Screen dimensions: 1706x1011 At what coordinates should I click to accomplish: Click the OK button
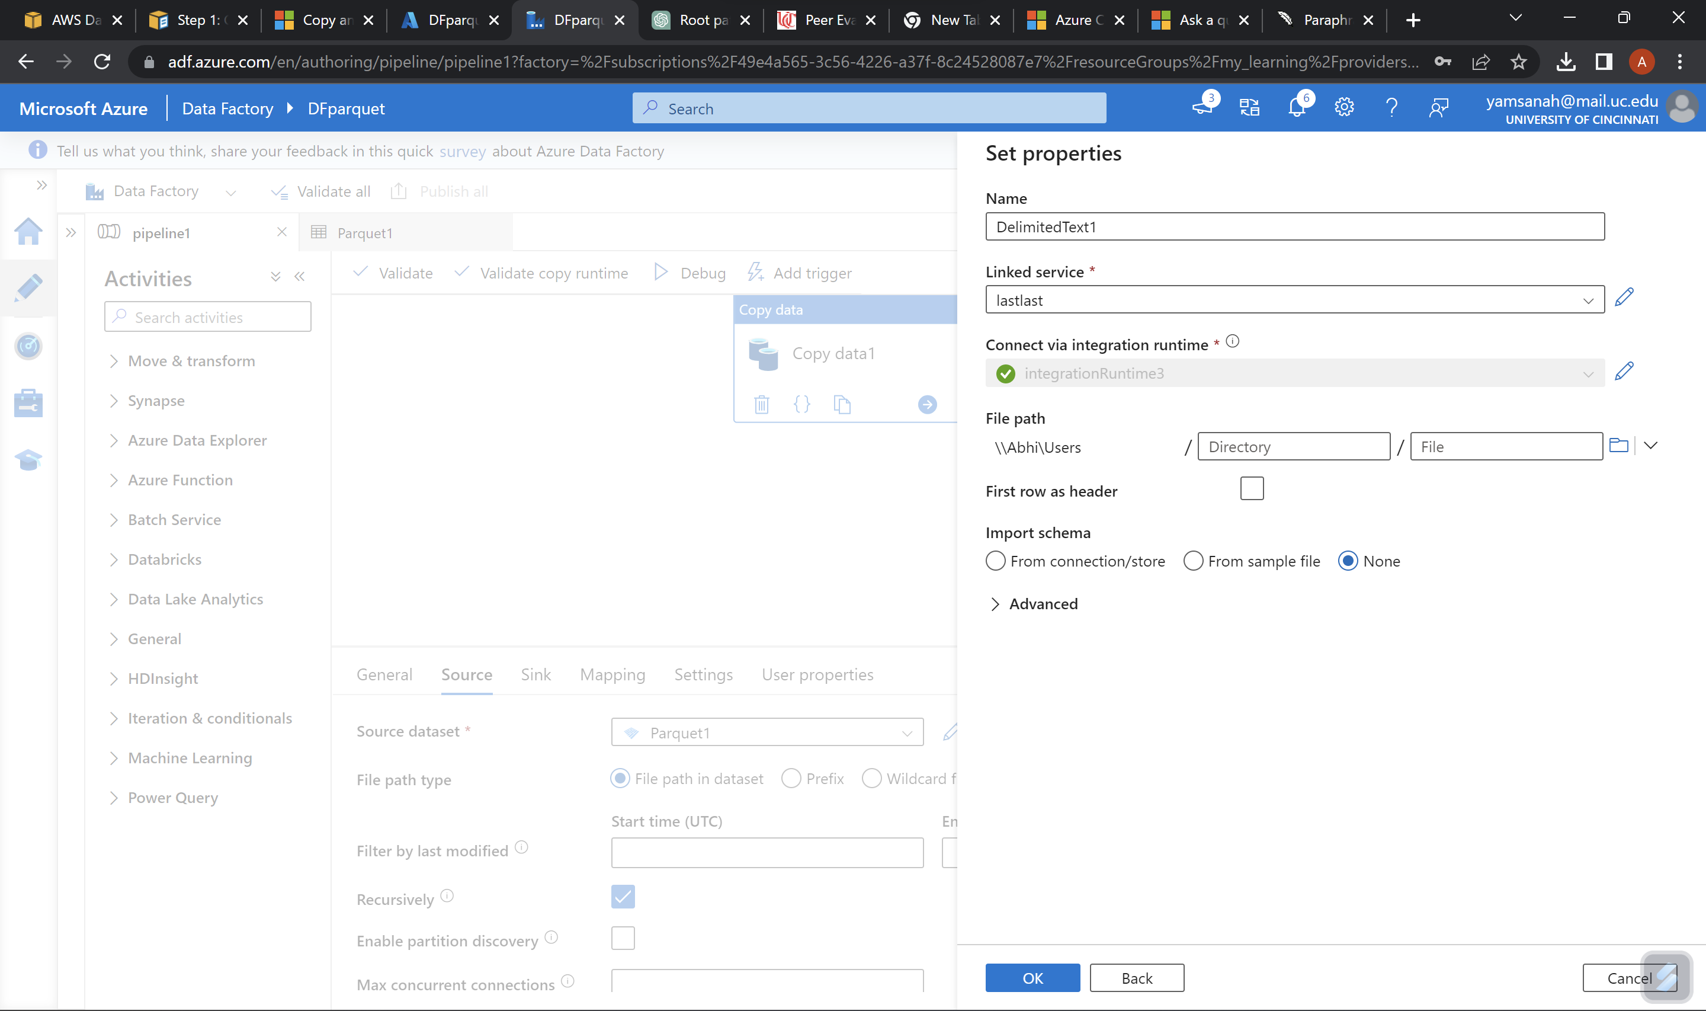tap(1032, 978)
